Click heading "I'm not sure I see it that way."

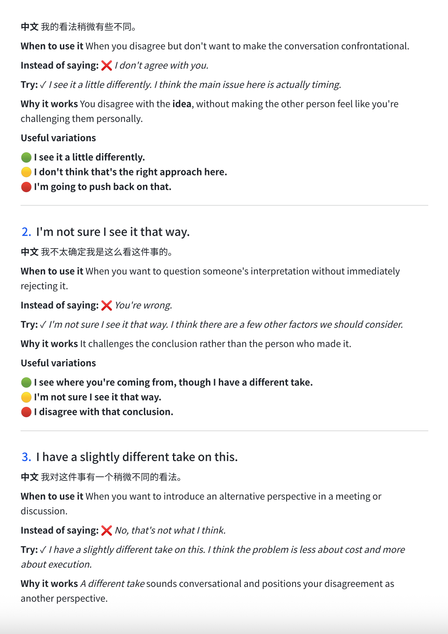pyautogui.click(x=113, y=232)
